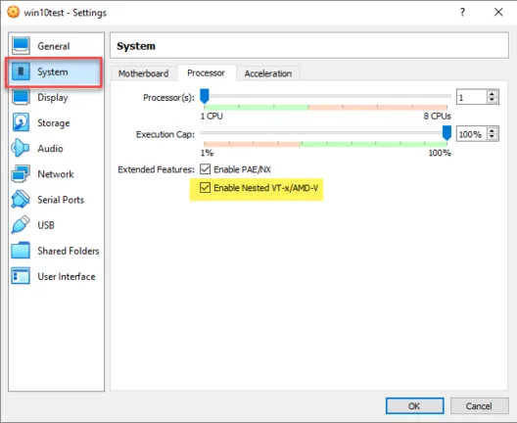Click the Cancel button
The image size is (517, 423).
click(x=479, y=405)
